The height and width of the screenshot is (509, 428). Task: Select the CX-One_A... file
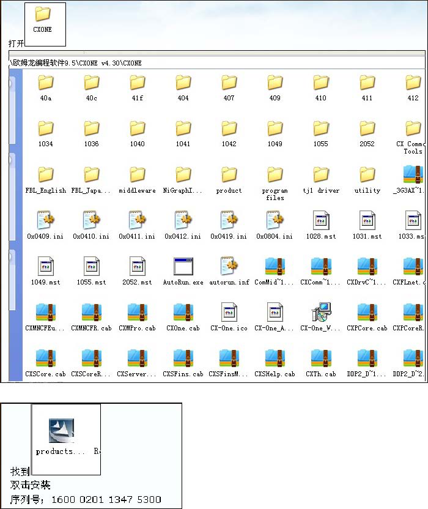tap(275, 317)
